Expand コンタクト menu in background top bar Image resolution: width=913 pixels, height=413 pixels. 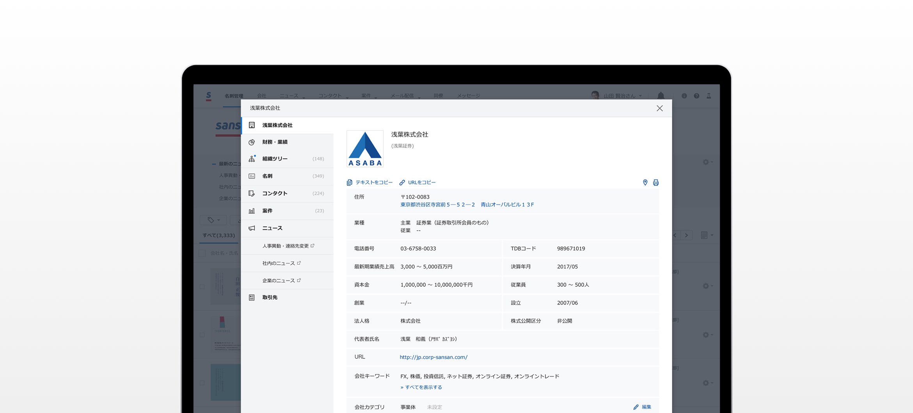[333, 96]
